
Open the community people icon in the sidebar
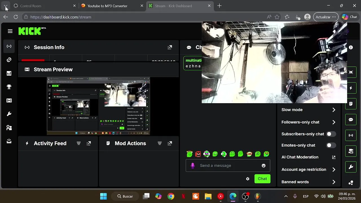click(x=9, y=127)
